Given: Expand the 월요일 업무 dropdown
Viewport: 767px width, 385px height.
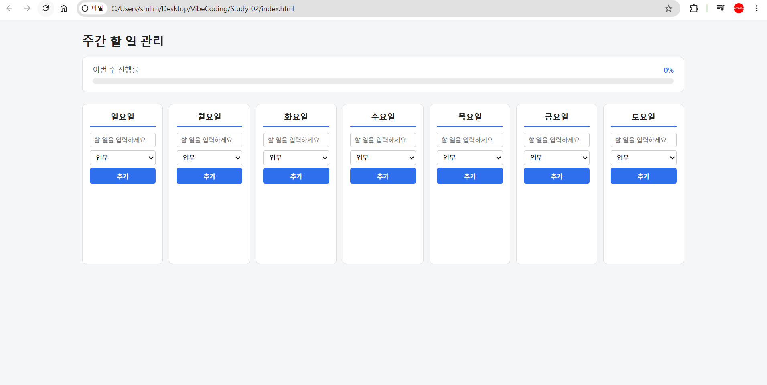Looking at the screenshot, I should 209,158.
